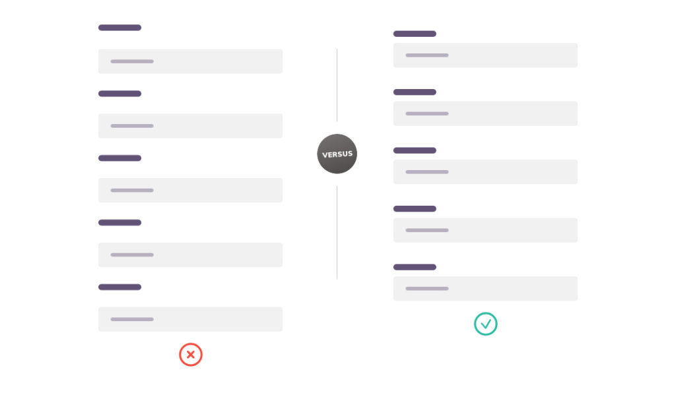The width and height of the screenshot is (676, 393).
Task: Select first input field in left form
Action: coord(191,61)
